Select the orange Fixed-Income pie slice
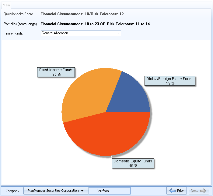 coord(88,94)
